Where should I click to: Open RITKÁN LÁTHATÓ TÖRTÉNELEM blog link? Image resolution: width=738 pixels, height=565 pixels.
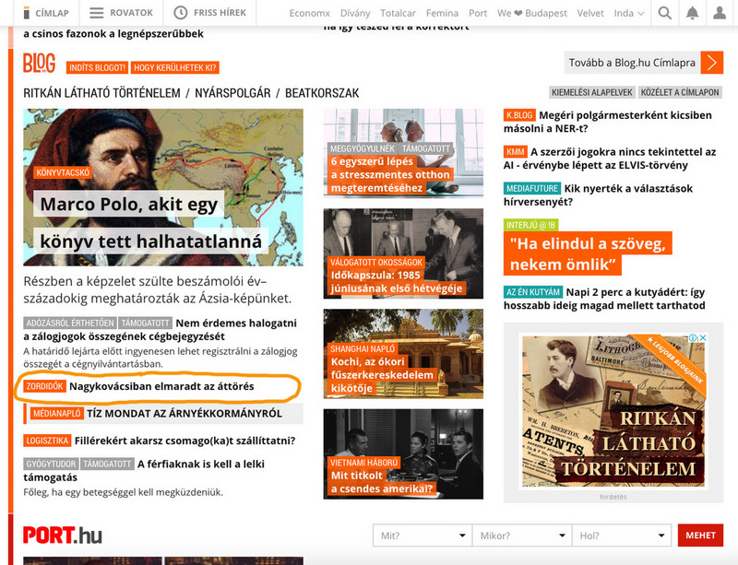(101, 93)
